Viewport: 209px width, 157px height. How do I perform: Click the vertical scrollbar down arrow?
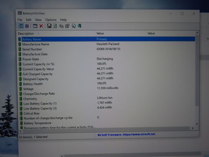(197, 124)
